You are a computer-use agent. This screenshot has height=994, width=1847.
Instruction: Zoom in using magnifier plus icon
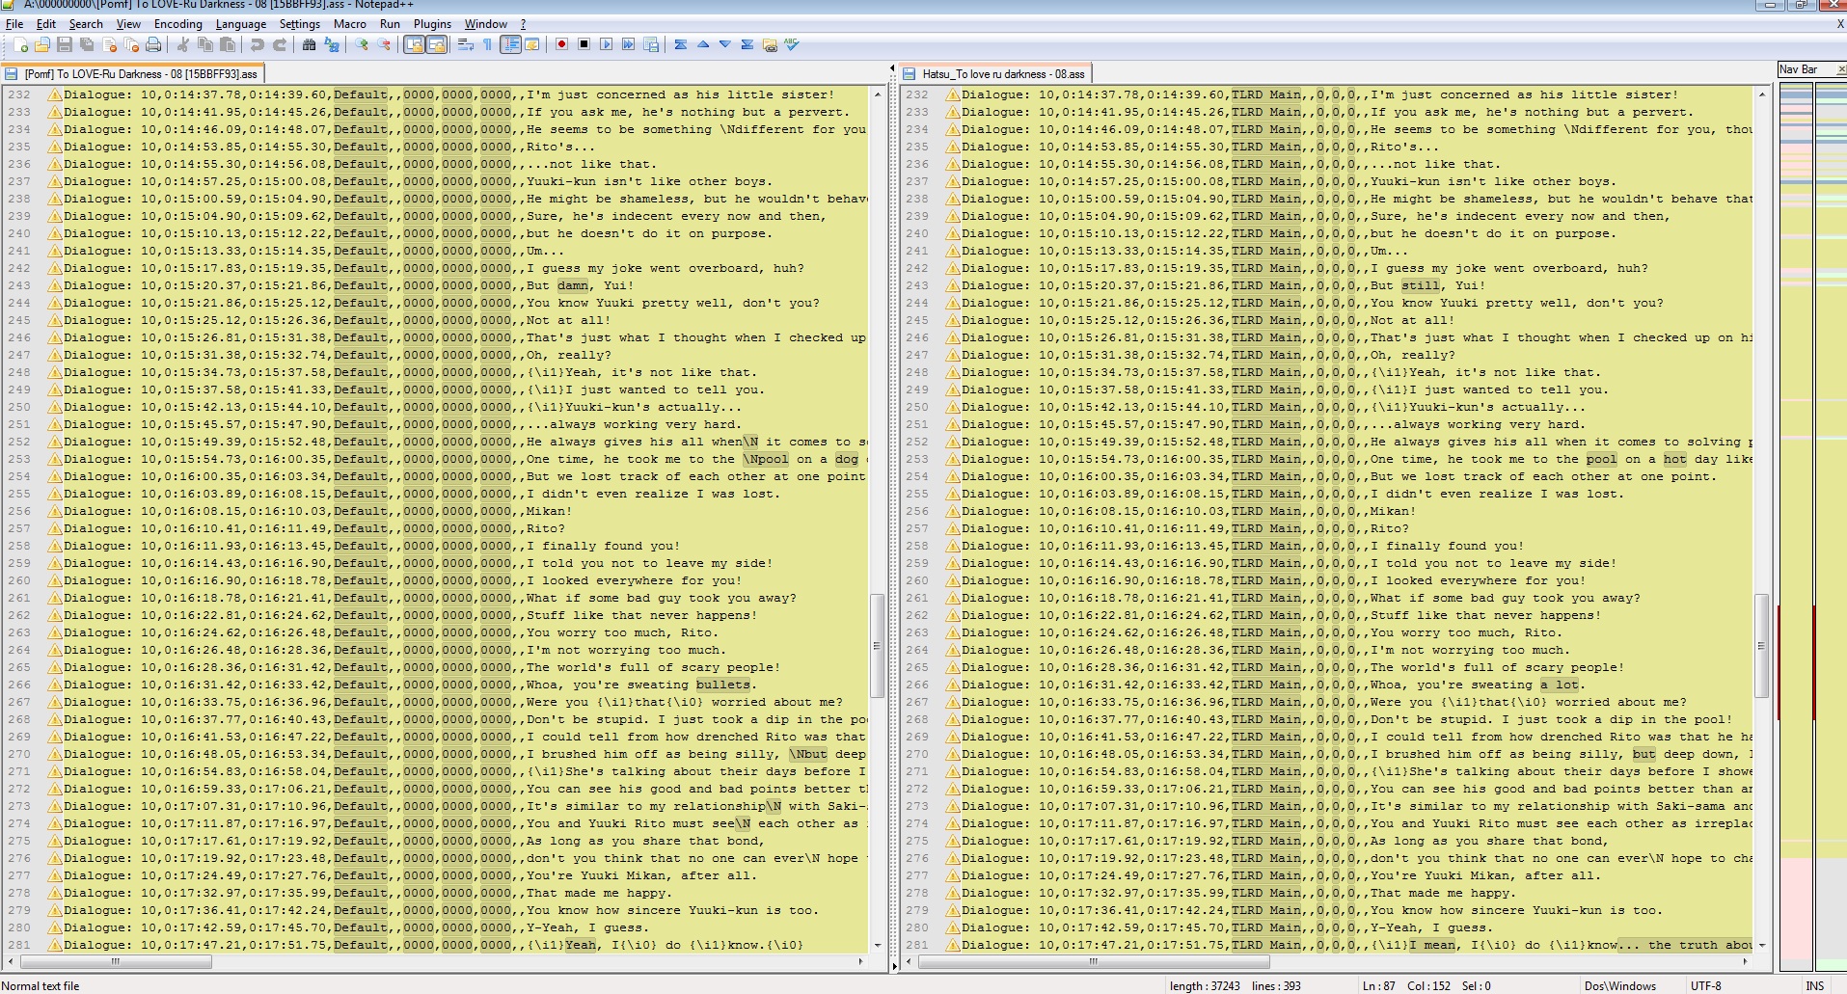click(x=362, y=44)
